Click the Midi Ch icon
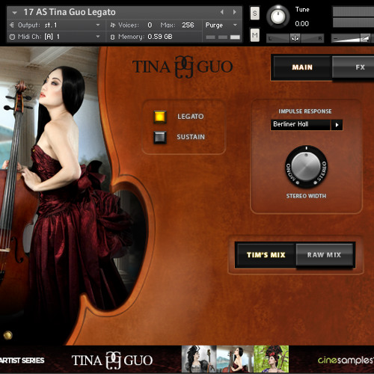The image size is (374, 374). point(12,37)
